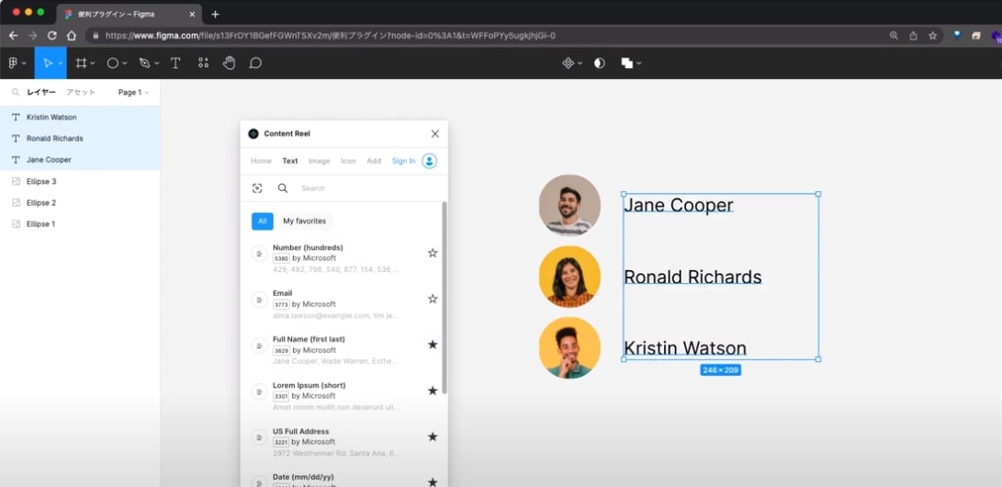The height and width of the screenshot is (487, 1002).
Task: Select the Ronald Richards layer
Action: 80,138
